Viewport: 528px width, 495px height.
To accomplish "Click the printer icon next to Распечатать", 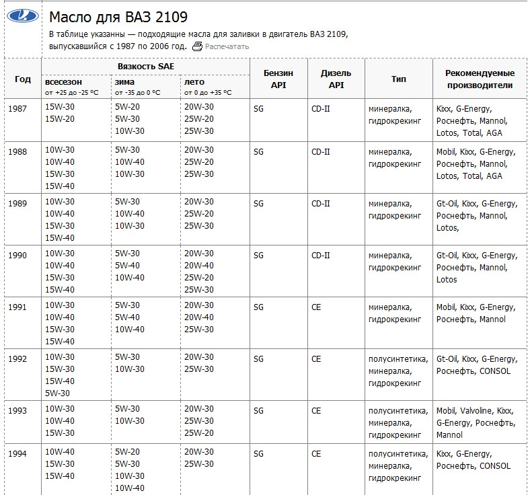I will coord(197,46).
